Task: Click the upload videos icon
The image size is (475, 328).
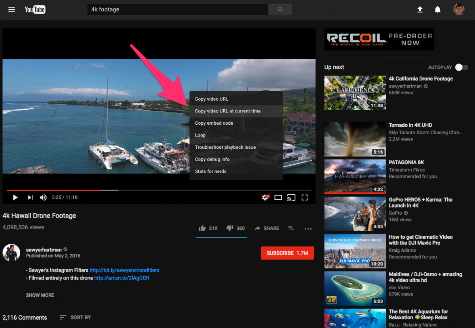Action: pos(420,9)
